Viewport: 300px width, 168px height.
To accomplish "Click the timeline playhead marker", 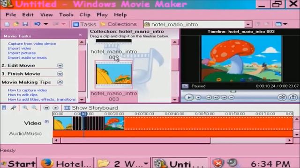I will click(x=84, y=114).
